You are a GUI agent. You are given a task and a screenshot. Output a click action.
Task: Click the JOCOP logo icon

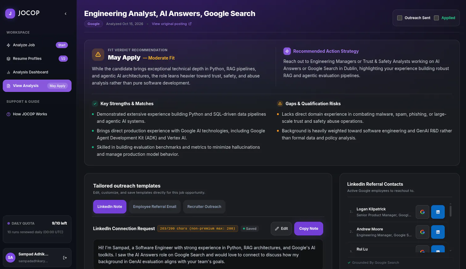pyautogui.click(x=10, y=14)
